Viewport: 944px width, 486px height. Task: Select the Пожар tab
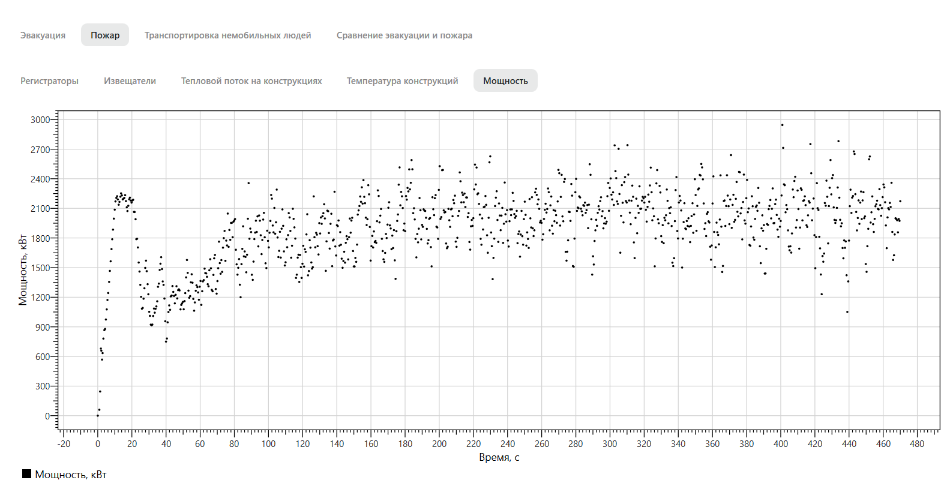pyautogui.click(x=105, y=35)
